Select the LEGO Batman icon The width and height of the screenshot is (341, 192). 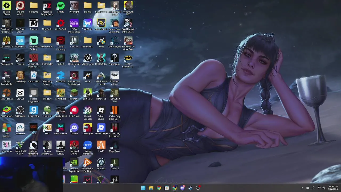pos(128,61)
